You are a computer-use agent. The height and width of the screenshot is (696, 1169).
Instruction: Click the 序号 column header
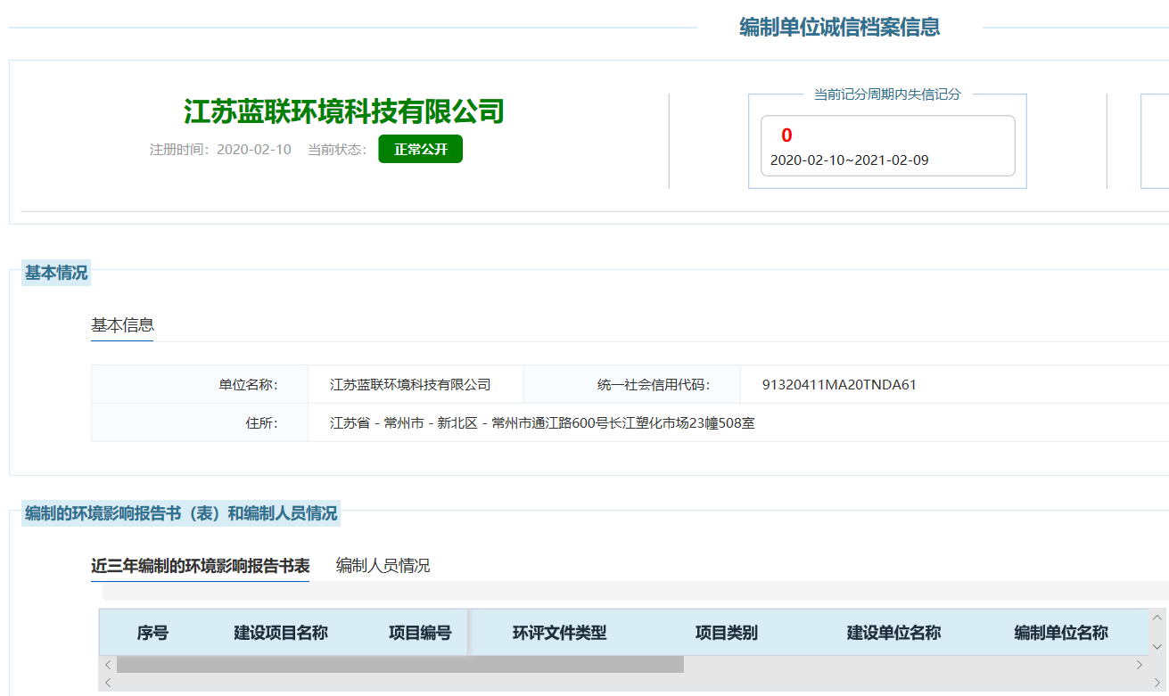point(152,633)
